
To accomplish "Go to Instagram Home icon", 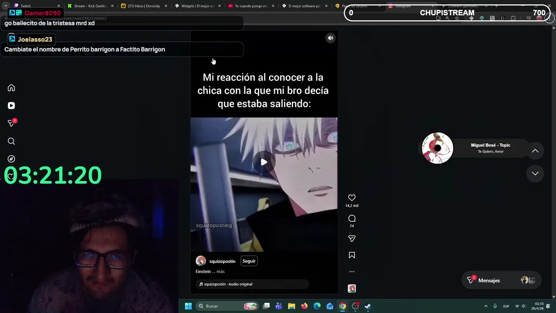I will 11,88.
